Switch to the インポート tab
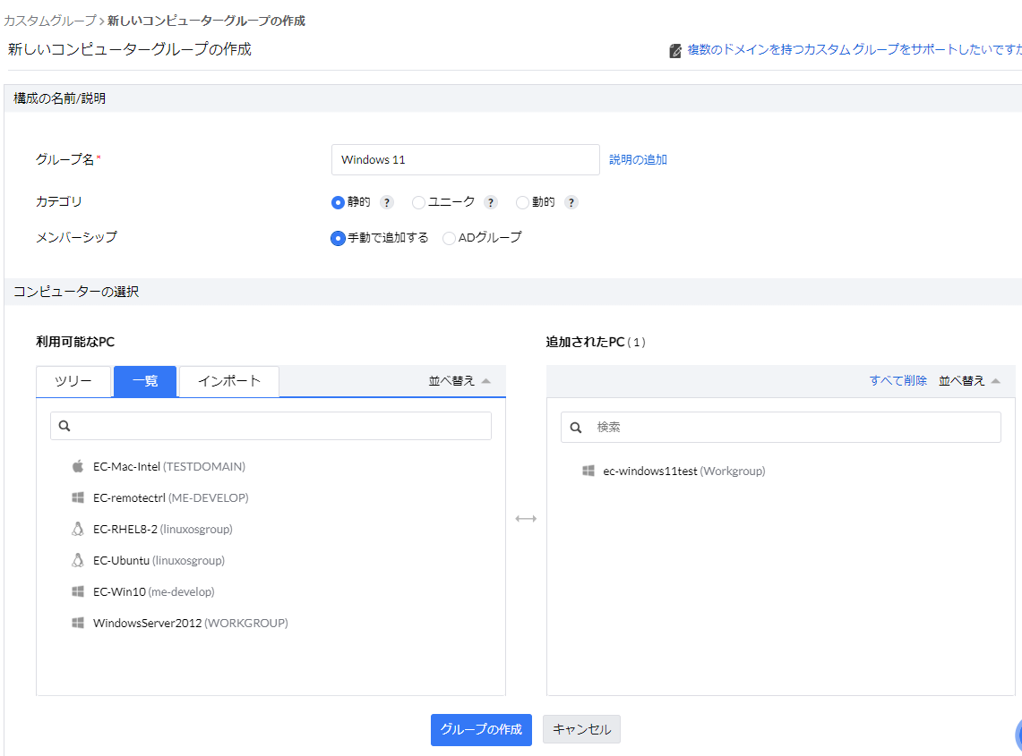 [x=229, y=381]
